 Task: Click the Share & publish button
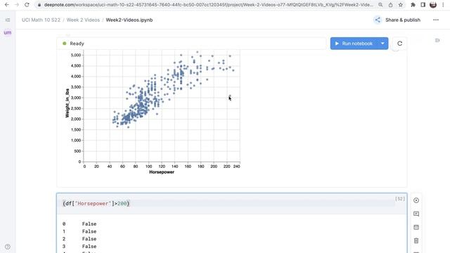(397, 20)
